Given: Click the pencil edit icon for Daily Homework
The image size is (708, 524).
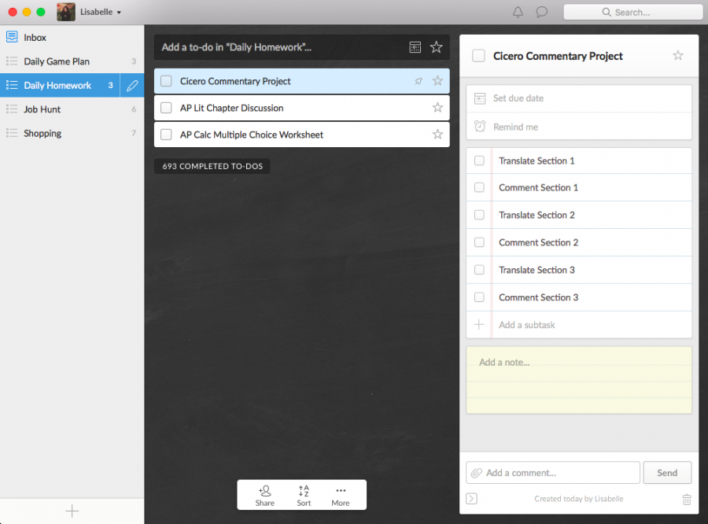Looking at the screenshot, I should (132, 86).
